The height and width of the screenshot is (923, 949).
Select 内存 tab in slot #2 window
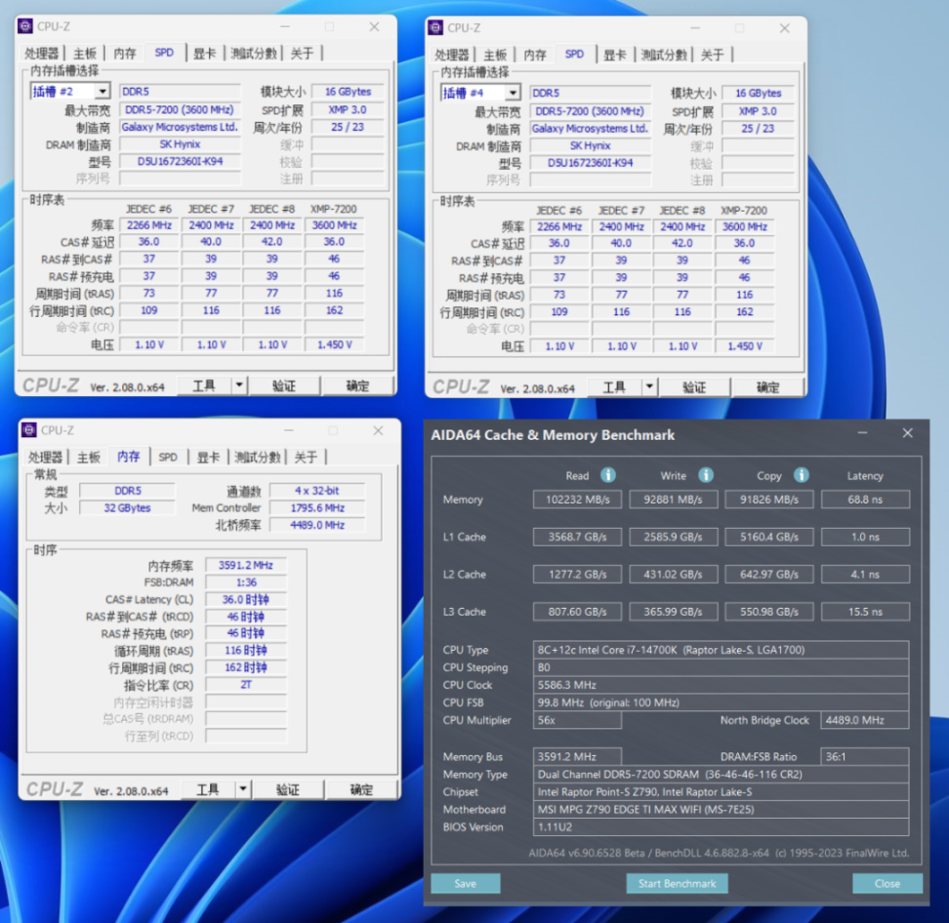[x=125, y=54]
